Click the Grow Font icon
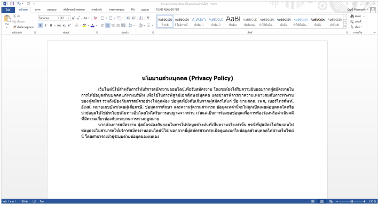 [73, 18]
